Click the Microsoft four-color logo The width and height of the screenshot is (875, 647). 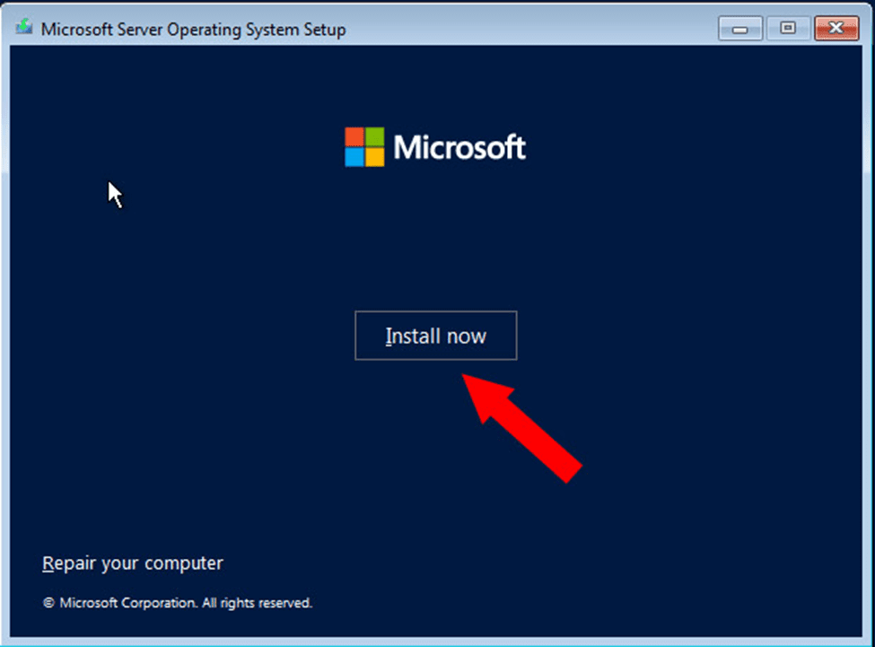(x=364, y=147)
